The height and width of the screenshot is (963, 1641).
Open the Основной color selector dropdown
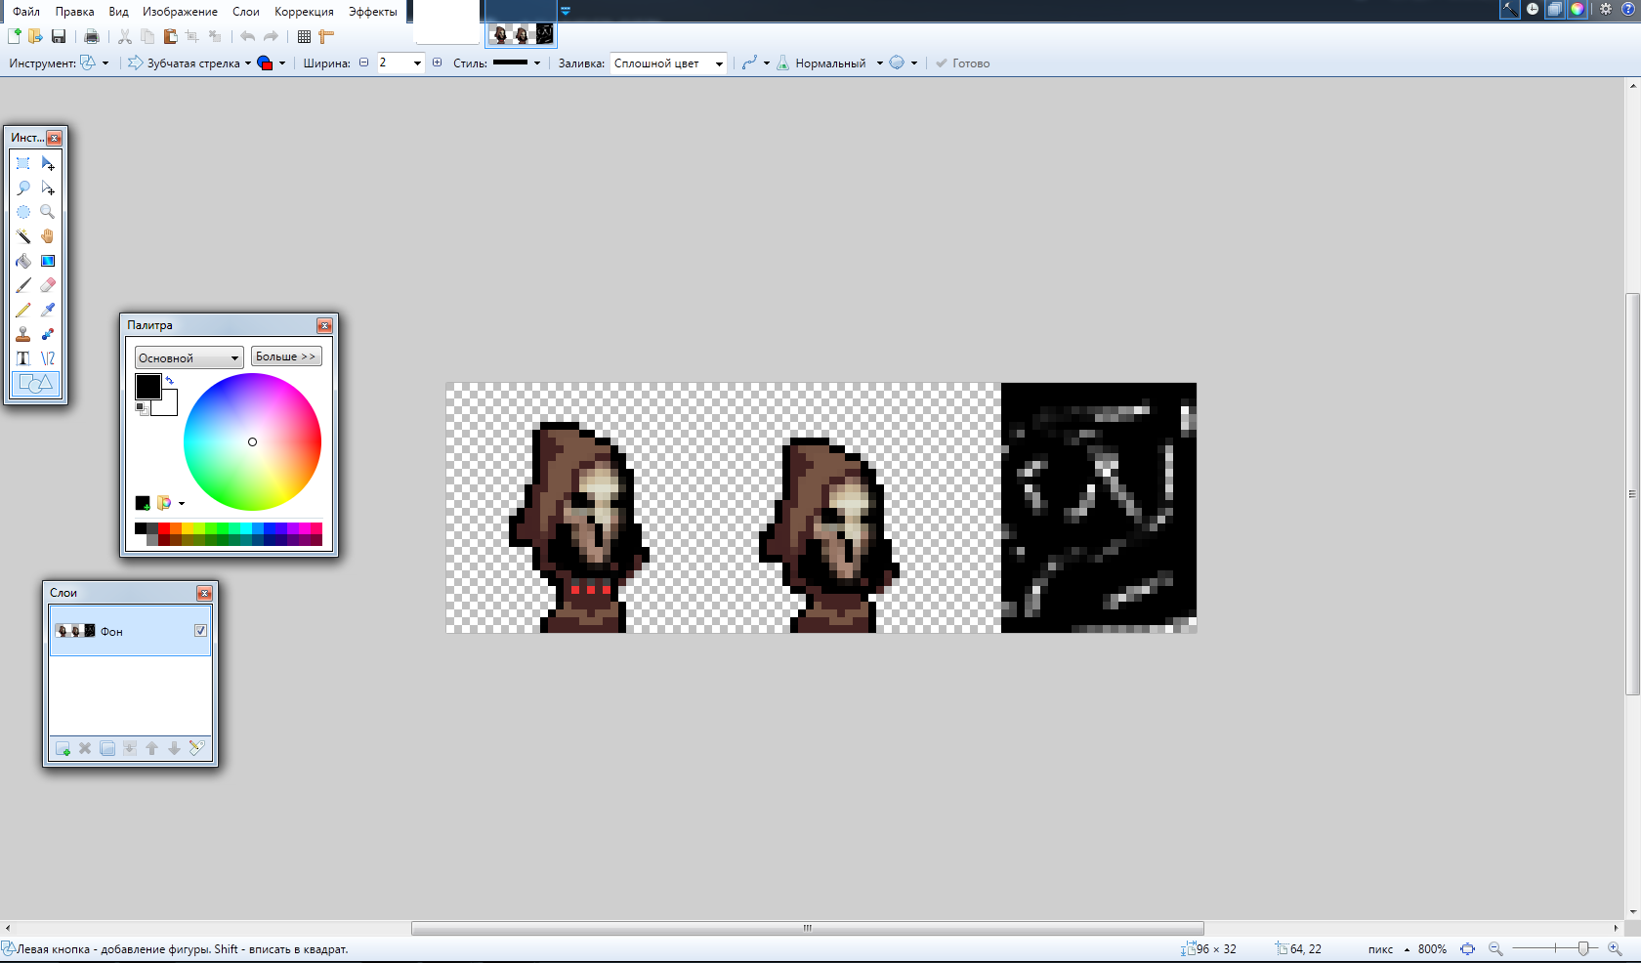click(x=189, y=357)
